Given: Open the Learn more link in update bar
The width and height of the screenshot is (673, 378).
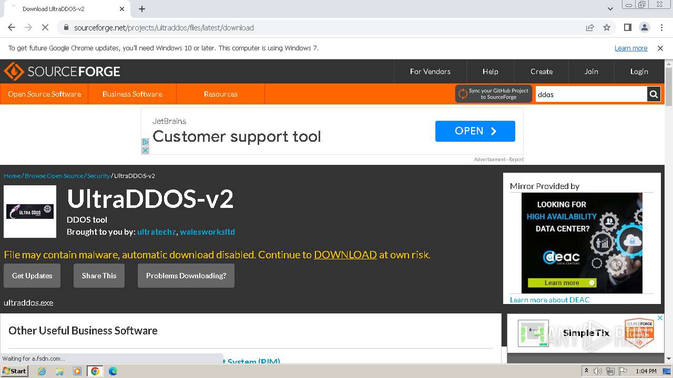Looking at the screenshot, I should coord(631,48).
